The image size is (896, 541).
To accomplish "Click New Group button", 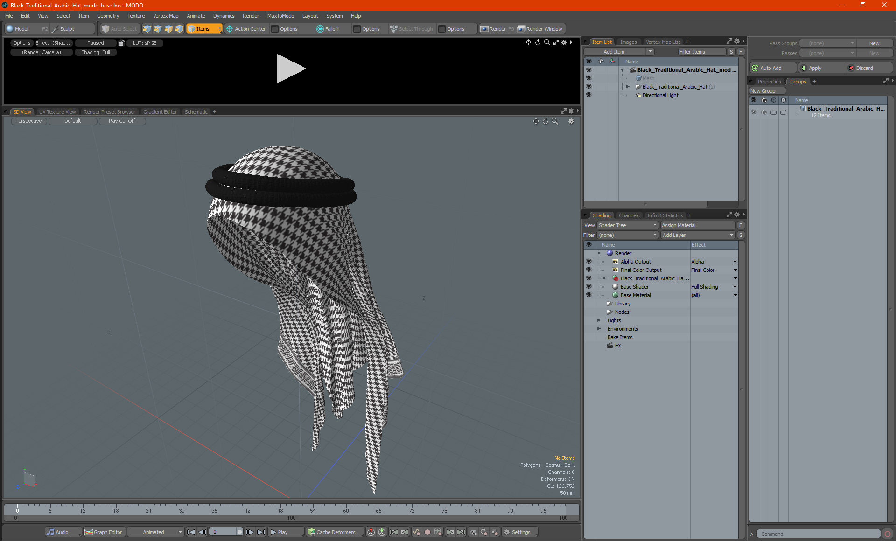I will coord(767,91).
